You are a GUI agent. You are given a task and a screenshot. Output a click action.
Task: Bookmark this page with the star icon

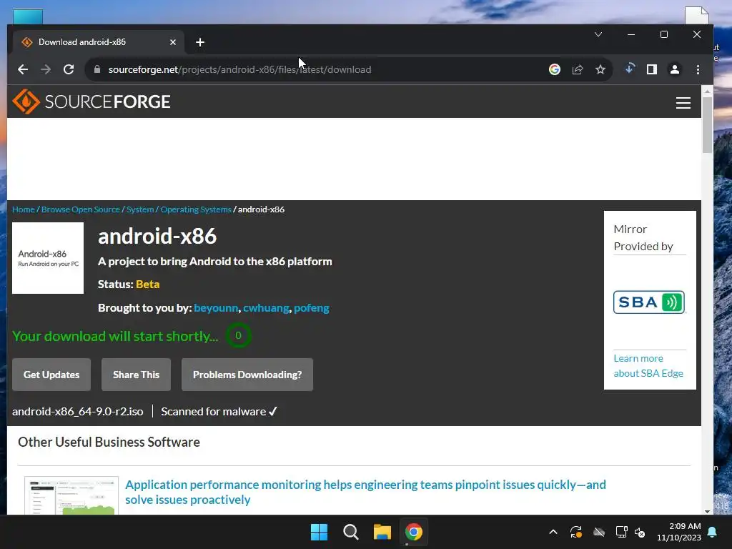(600, 69)
